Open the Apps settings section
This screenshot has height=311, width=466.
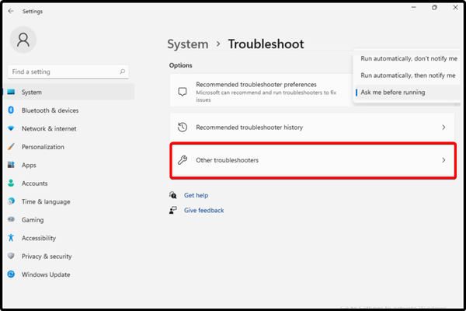(29, 165)
